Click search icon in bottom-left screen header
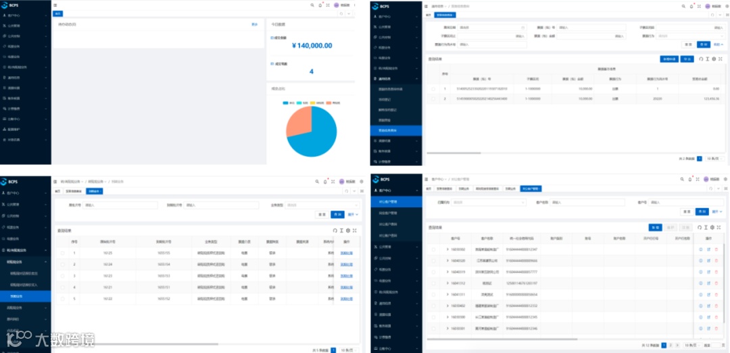 (317, 182)
